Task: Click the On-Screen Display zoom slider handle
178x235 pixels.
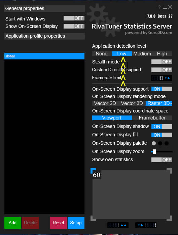Action: [154, 152]
